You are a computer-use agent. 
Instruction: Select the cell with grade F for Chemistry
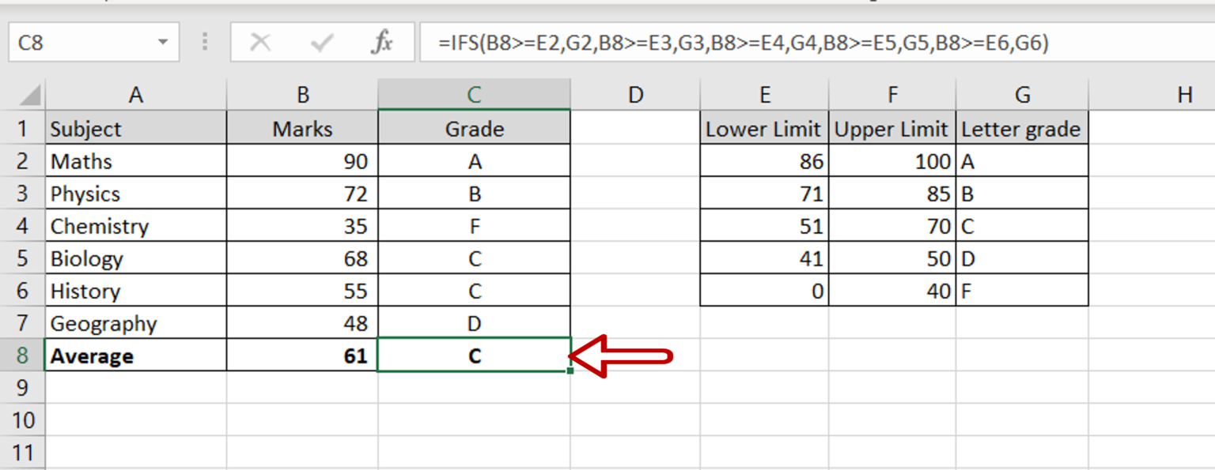click(x=473, y=225)
